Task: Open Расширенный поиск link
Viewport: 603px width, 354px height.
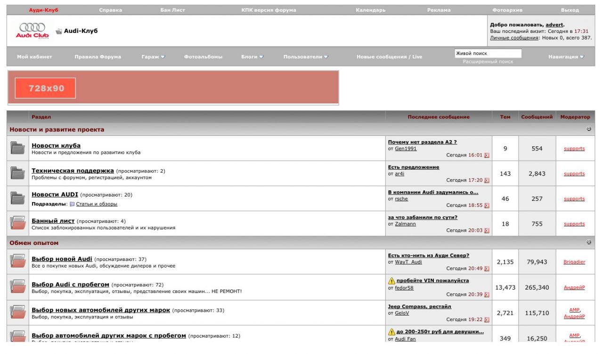Action: click(x=488, y=62)
